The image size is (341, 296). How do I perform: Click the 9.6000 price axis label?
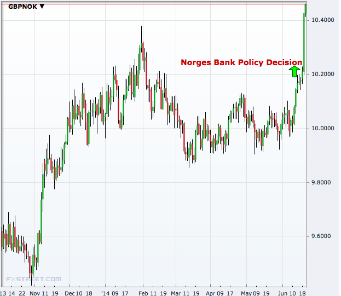[x=321, y=236]
